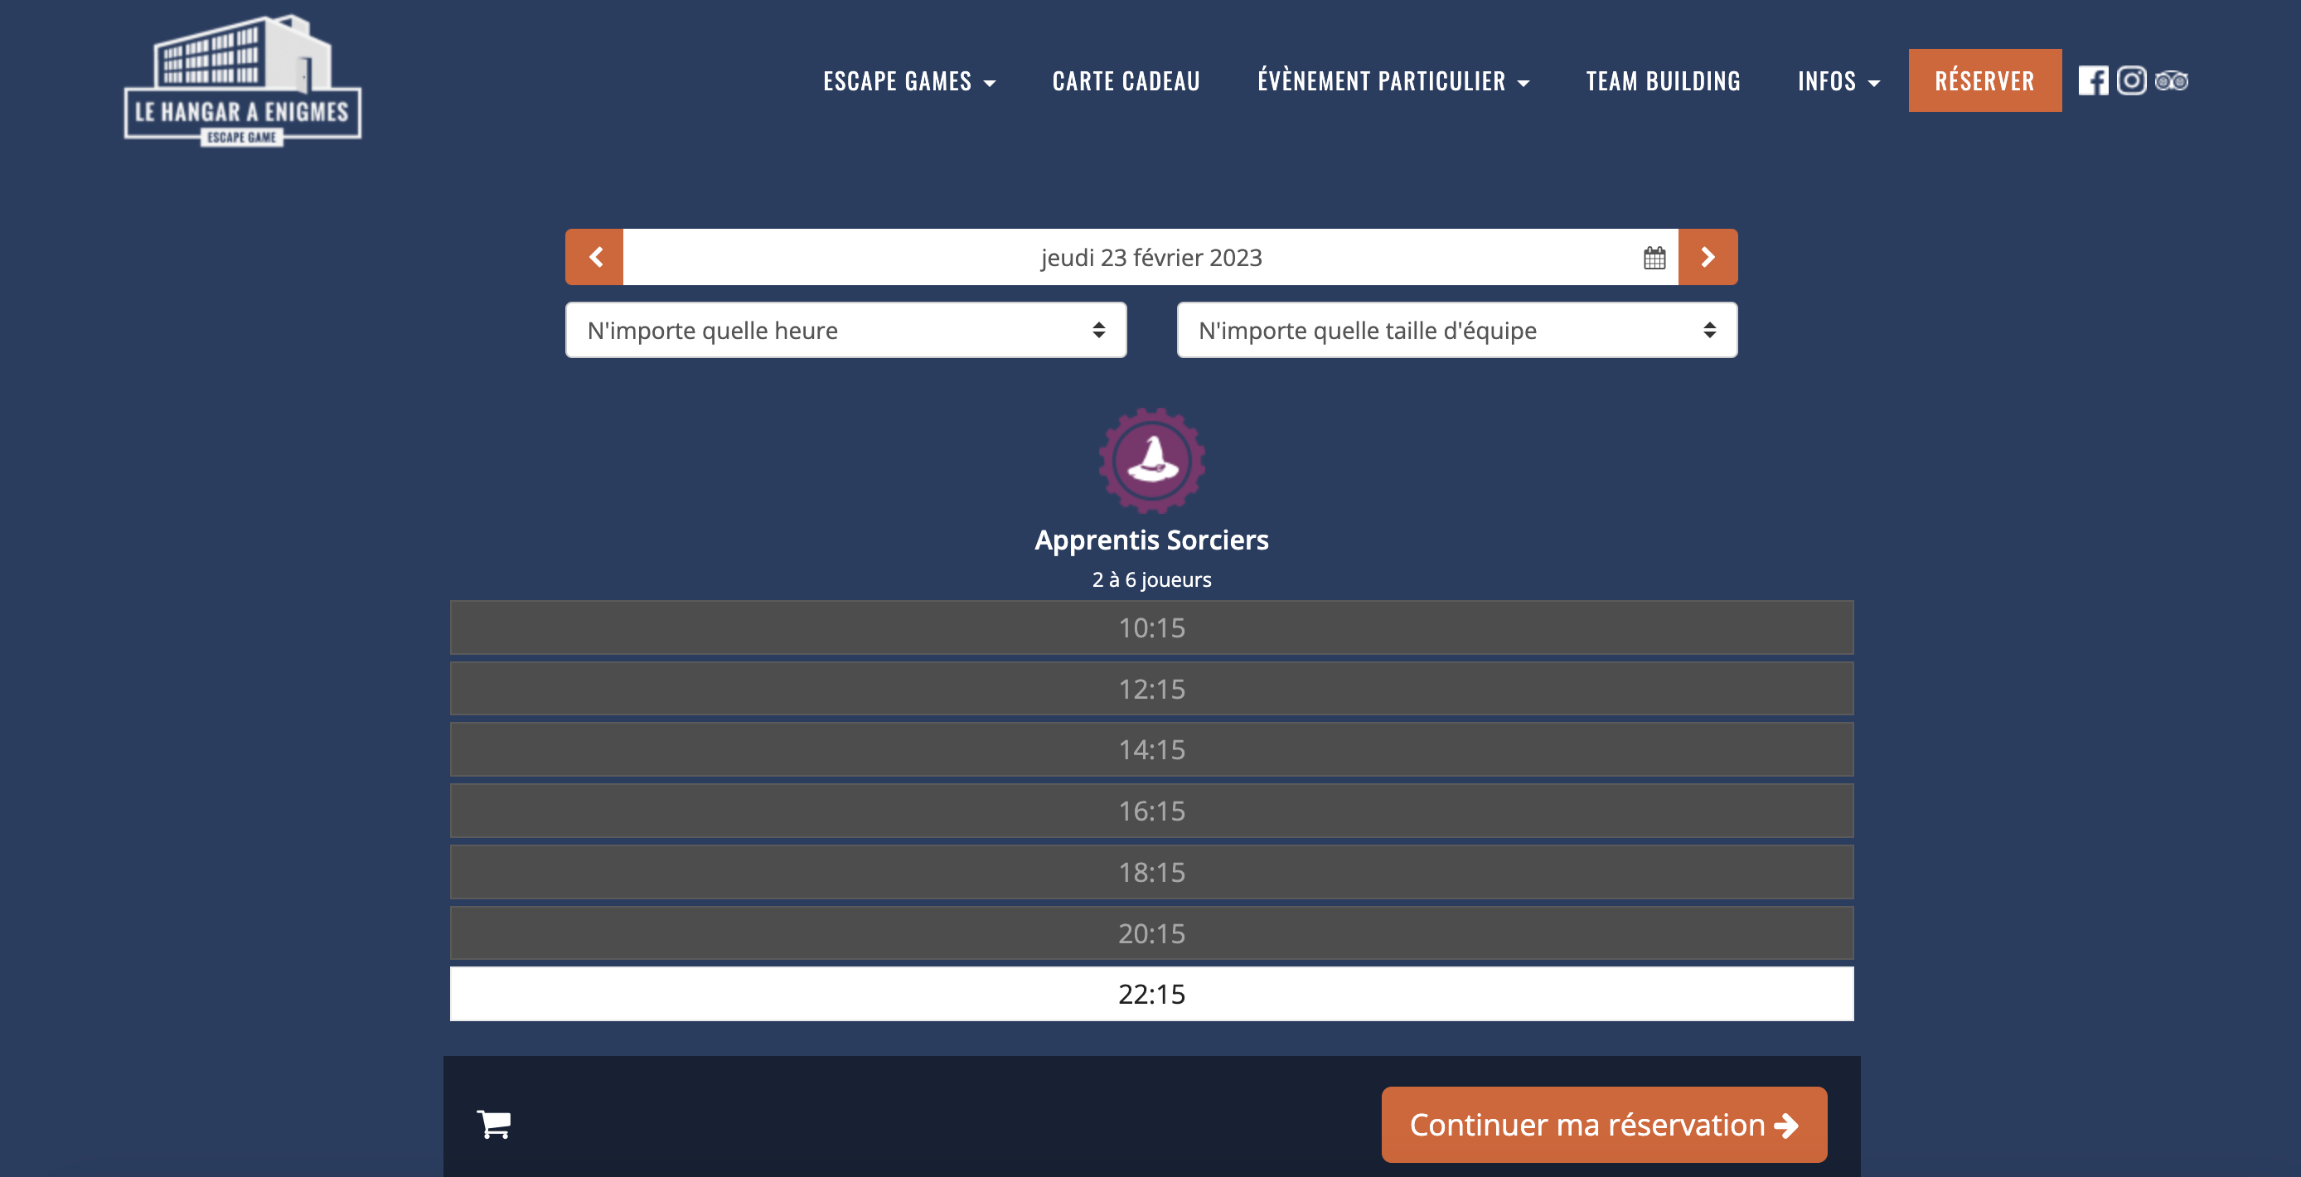
Task: Go to previous day arrow
Action: pyautogui.click(x=595, y=257)
